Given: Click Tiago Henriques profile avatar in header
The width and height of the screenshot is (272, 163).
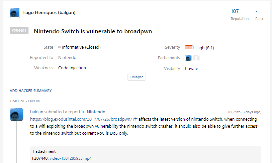Looking at the screenshot, I should click(15, 13).
